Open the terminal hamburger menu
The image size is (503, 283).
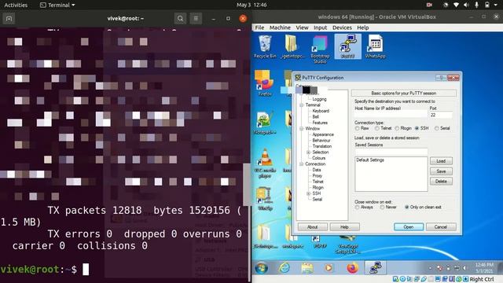(x=196, y=19)
